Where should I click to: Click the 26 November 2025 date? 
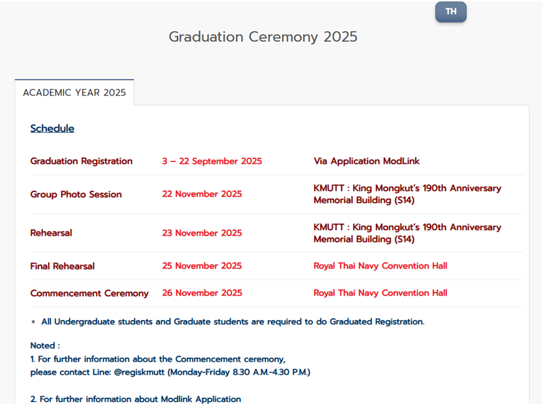(202, 293)
